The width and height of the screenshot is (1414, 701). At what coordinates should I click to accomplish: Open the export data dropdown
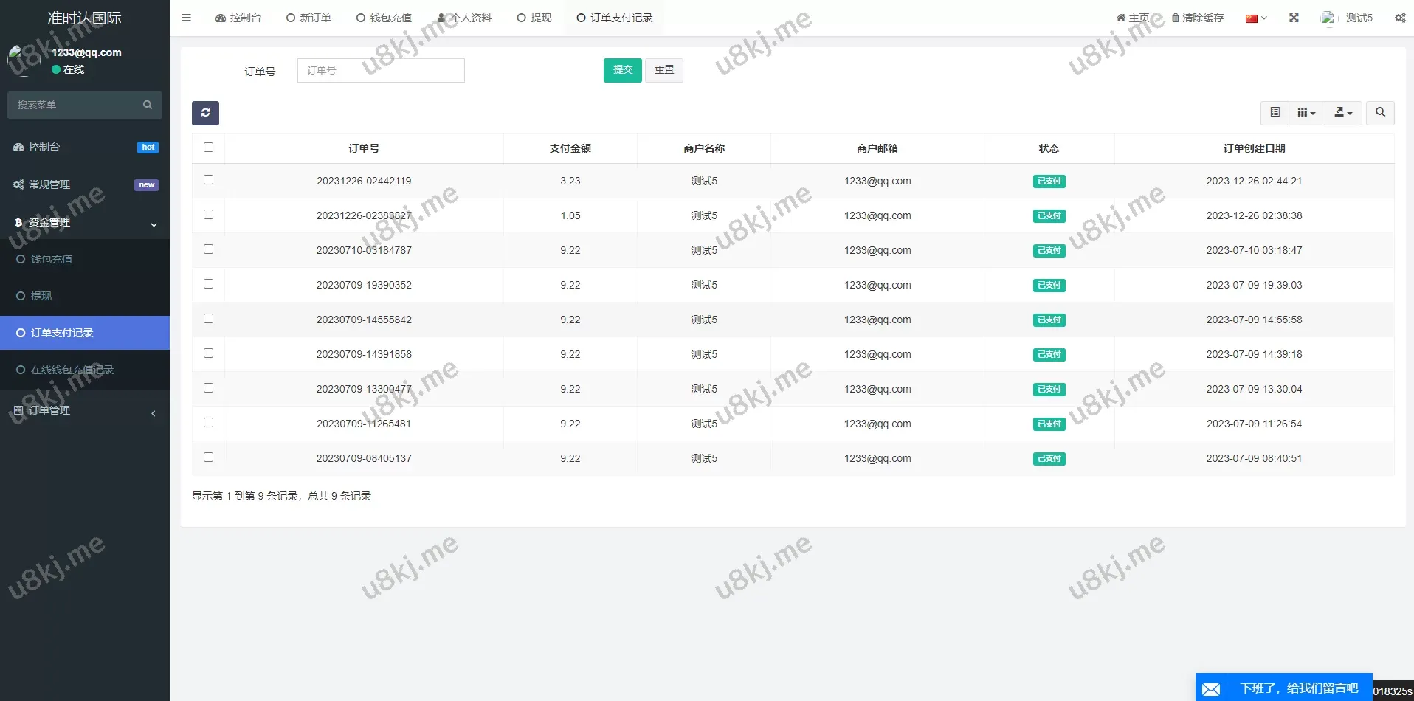1343,112
